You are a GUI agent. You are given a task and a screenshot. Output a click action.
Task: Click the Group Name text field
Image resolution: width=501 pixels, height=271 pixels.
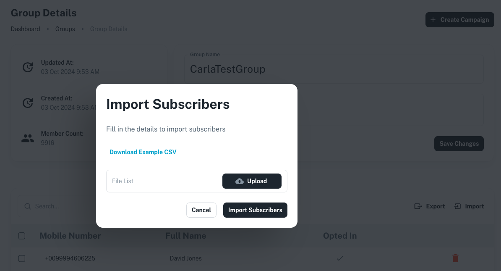(x=334, y=69)
